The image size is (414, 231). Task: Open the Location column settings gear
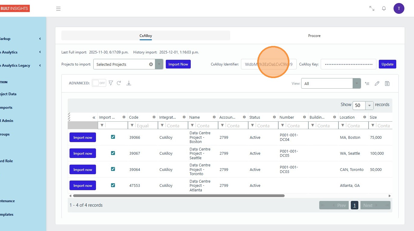point(365,117)
